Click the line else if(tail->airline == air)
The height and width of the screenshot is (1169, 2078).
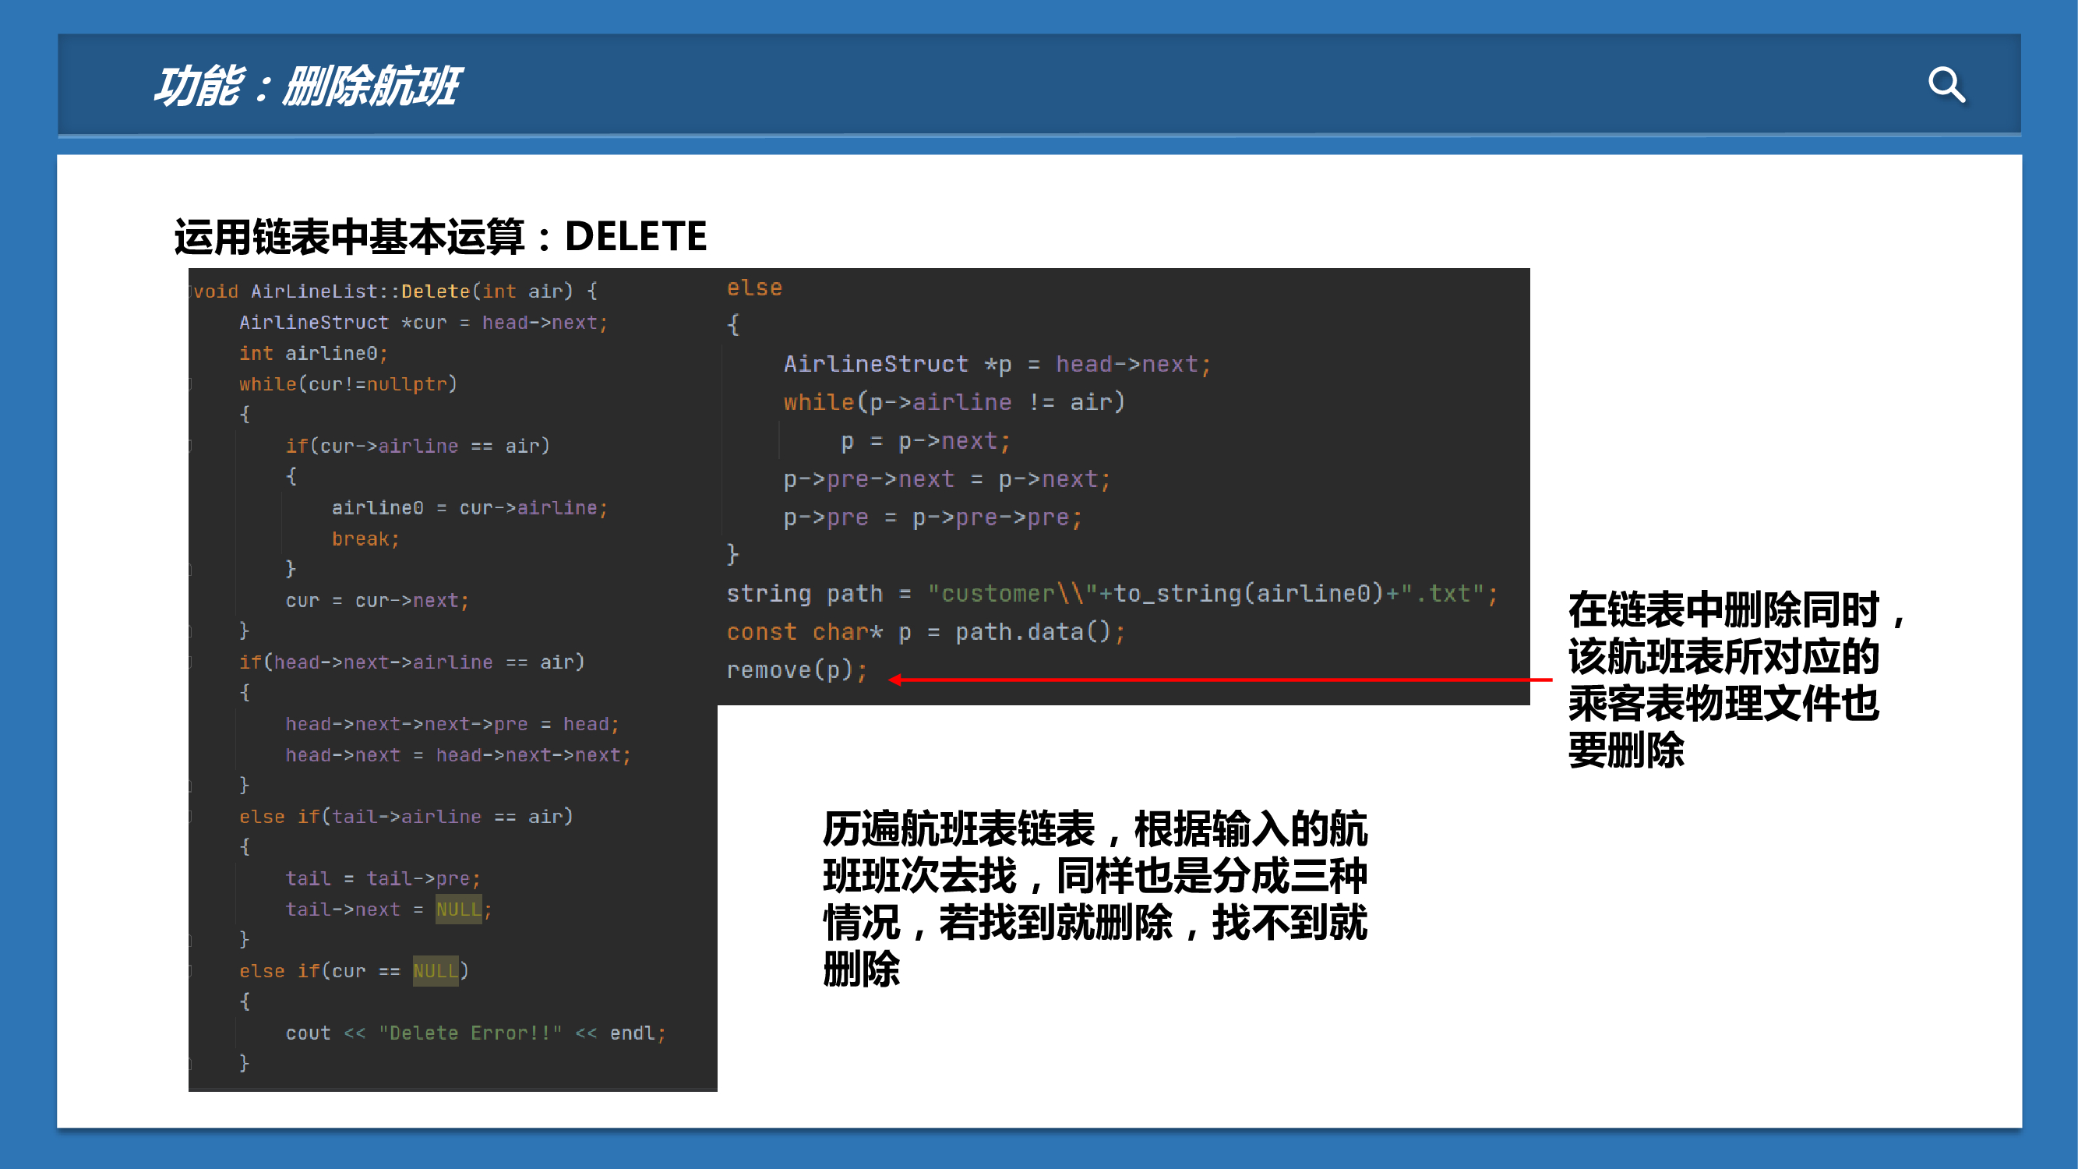click(x=406, y=818)
